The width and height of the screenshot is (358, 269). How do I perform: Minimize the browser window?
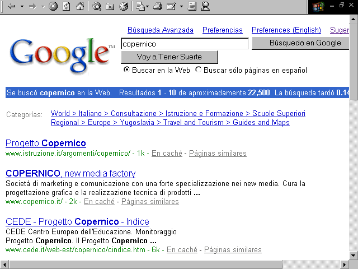pos(332,6)
